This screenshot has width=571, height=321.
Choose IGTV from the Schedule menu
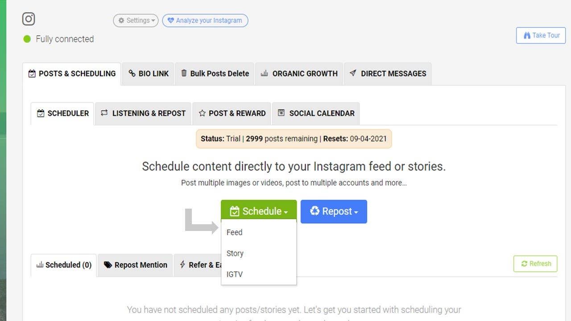(x=235, y=274)
